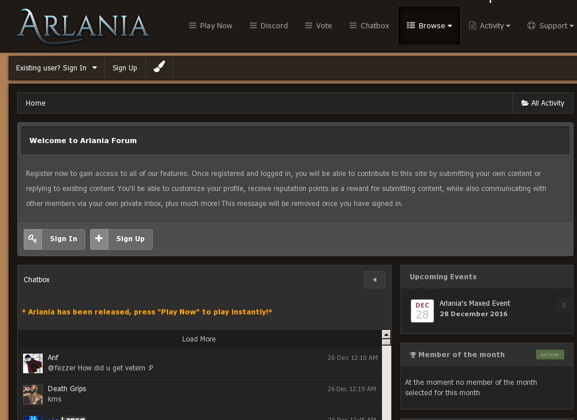577x420 pixels.
Task: Click the Chatbox scrollbar thumb
Action: pos(386,342)
